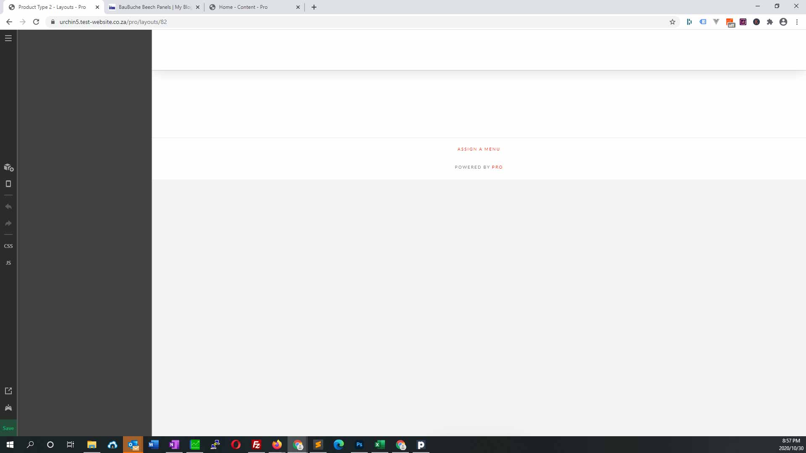The width and height of the screenshot is (806, 453).
Task: Switch to Home - Content - Pro tab
Action: 243,7
